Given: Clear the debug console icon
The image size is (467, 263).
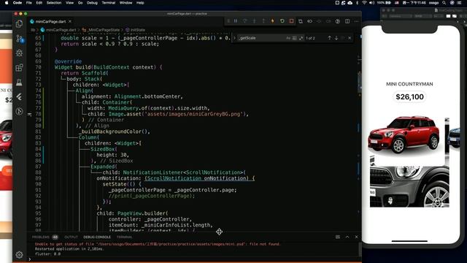Looking at the screenshot, I should pos(338,237).
